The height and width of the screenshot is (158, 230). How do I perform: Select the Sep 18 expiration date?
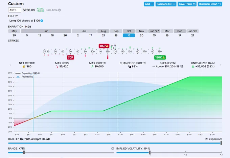tap(116, 36)
